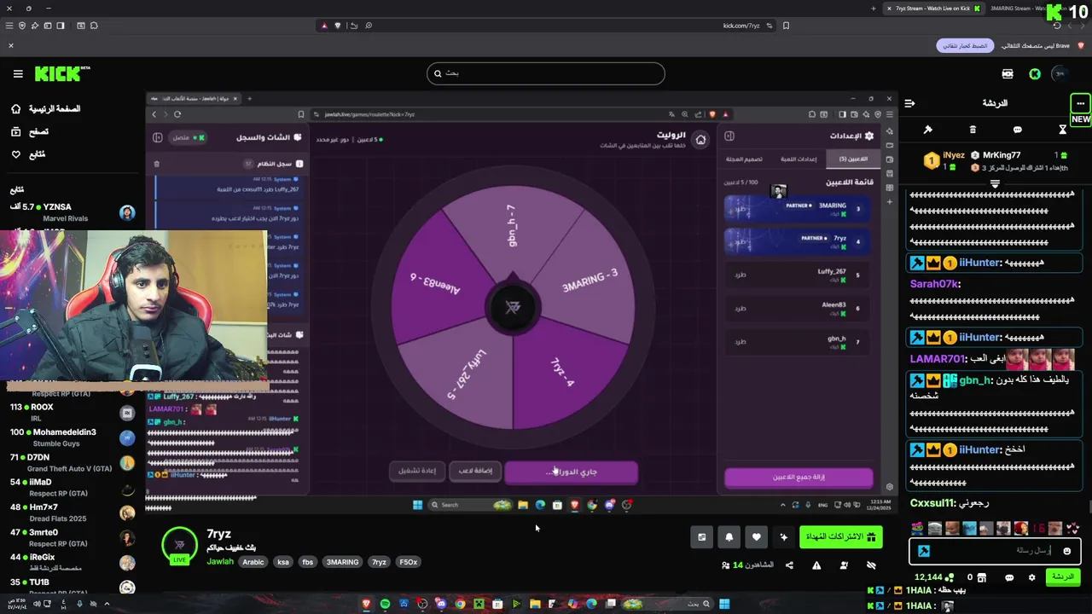Open the Kick hamburger menu
Image resolution: width=1092 pixels, height=614 pixels.
pyautogui.click(x=18, y=74)
